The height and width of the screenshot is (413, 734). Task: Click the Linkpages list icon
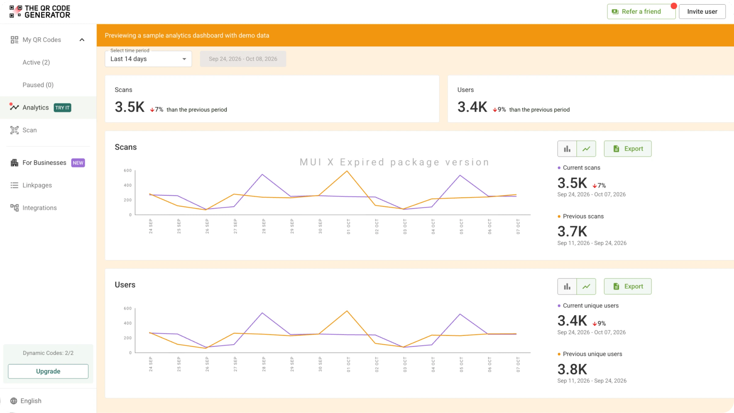(x=15, y=185)
